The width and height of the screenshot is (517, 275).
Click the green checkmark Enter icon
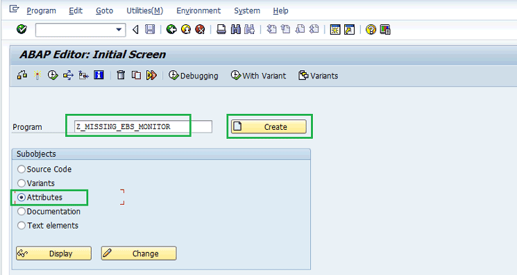(x=22, y=29)
